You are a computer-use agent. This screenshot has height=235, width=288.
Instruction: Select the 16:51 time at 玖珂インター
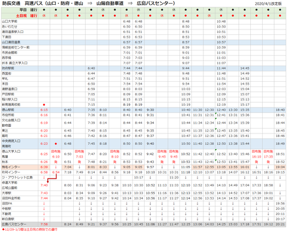coord(256,172)
